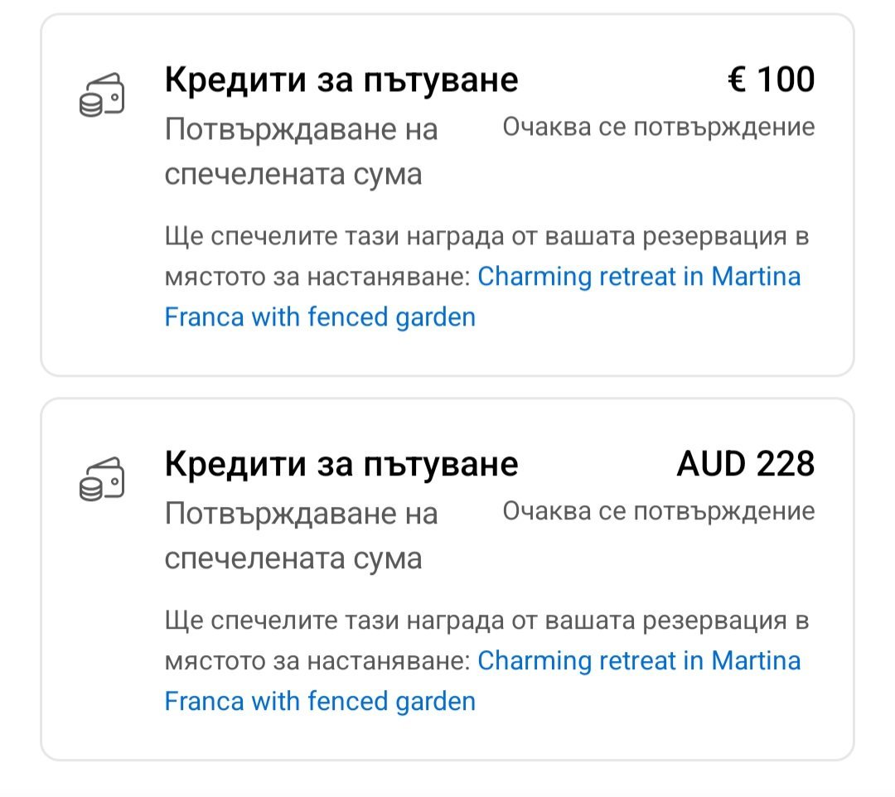Click the wallet icon in the €100 card
Viewport: 895px width, 797px height.
click(102, 94)
